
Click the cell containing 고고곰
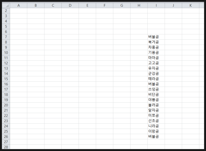[156, 63]
